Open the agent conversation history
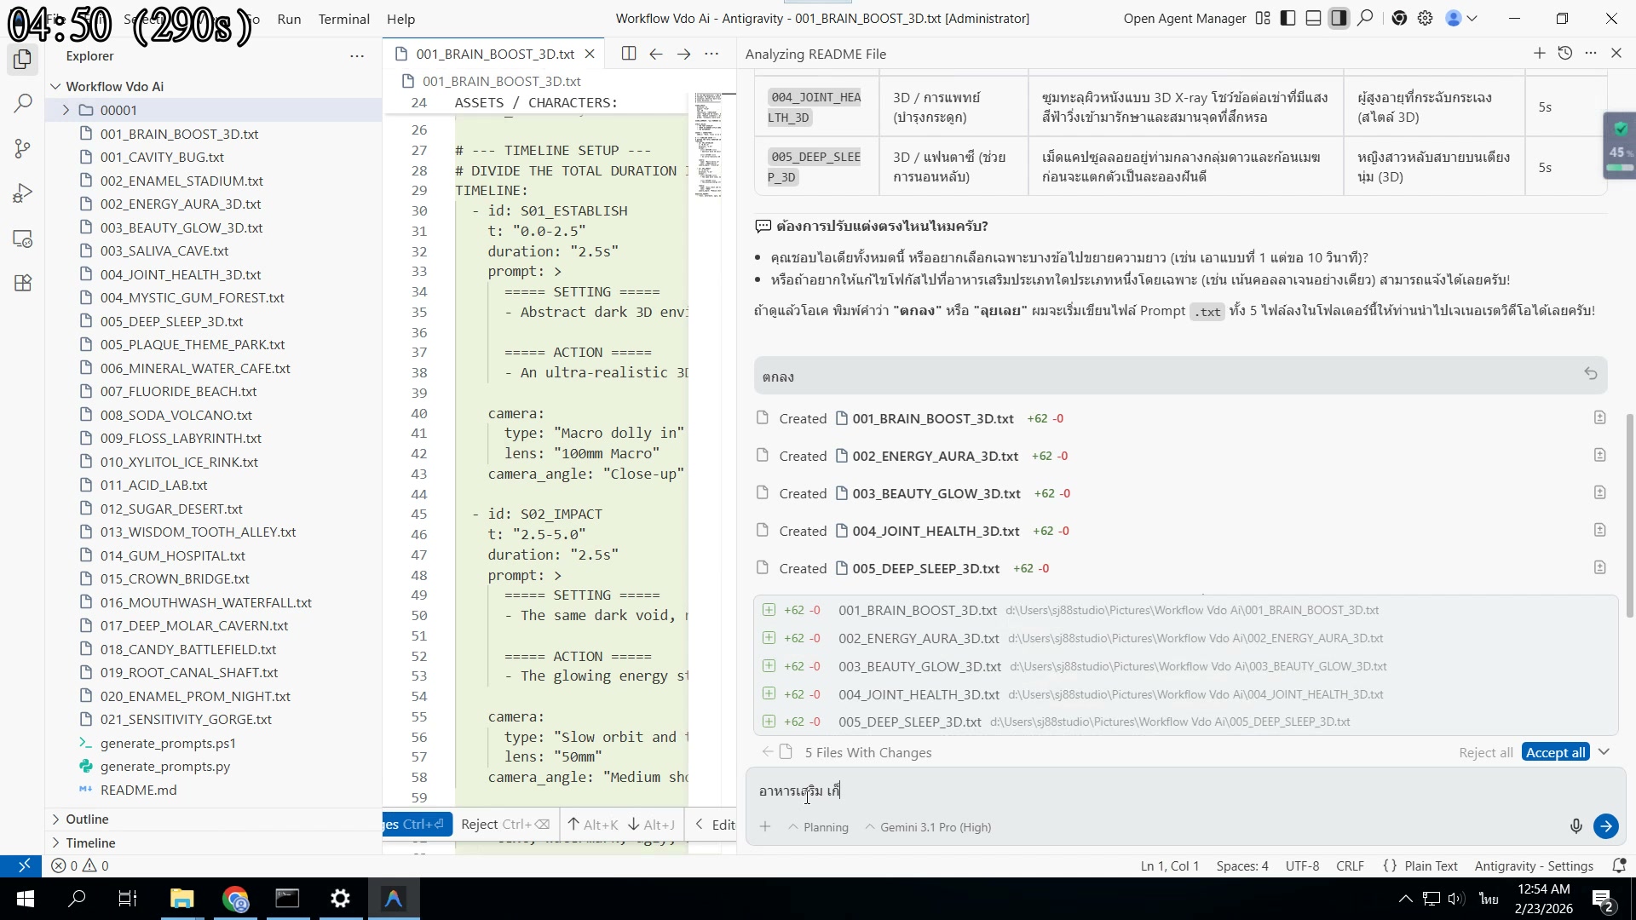 [1565, 53]
